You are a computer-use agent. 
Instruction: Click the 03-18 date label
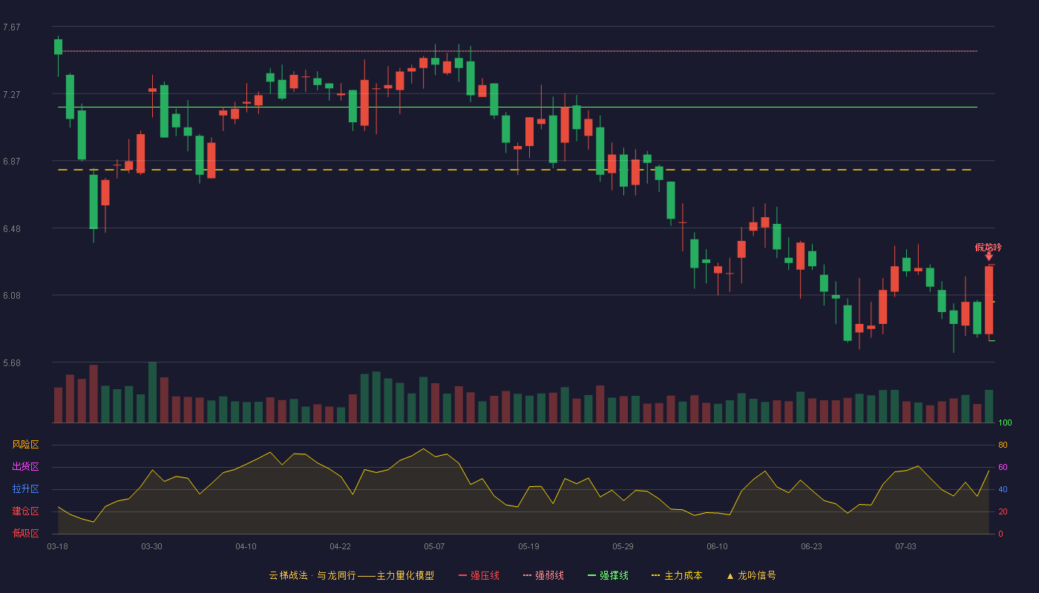57,546
